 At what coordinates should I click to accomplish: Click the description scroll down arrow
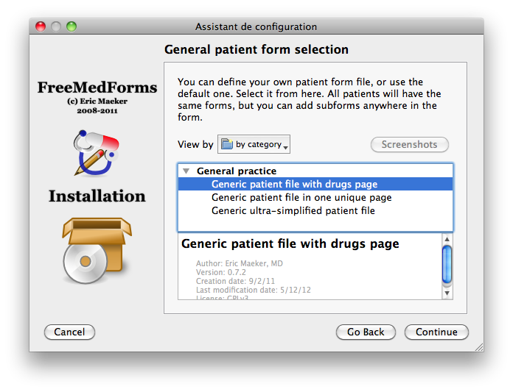(x=447, y=293)
